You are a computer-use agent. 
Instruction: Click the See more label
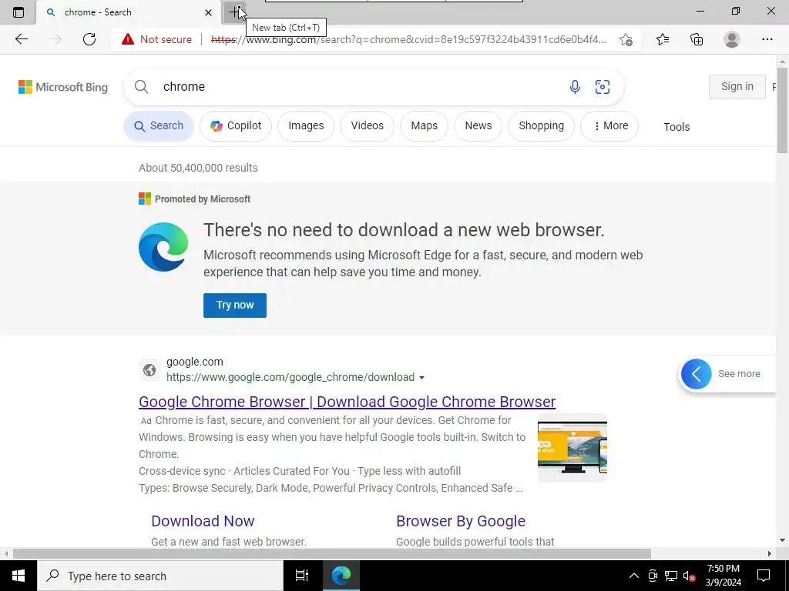[739, 374]
